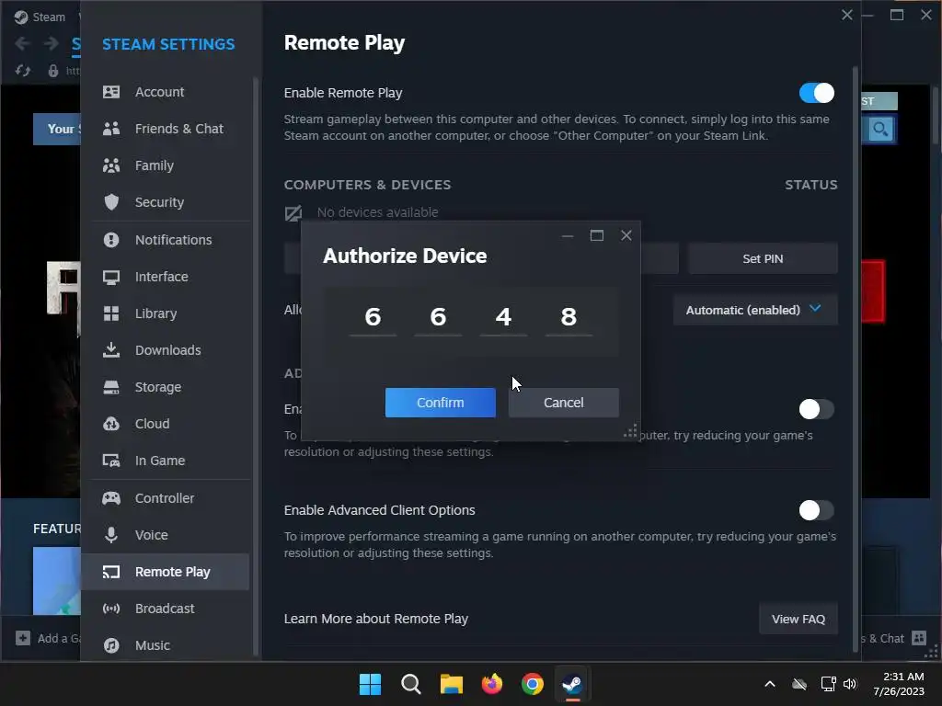Close the Authorize Device dialog
The width and height of the screenshot is (942, 706).
626,235
